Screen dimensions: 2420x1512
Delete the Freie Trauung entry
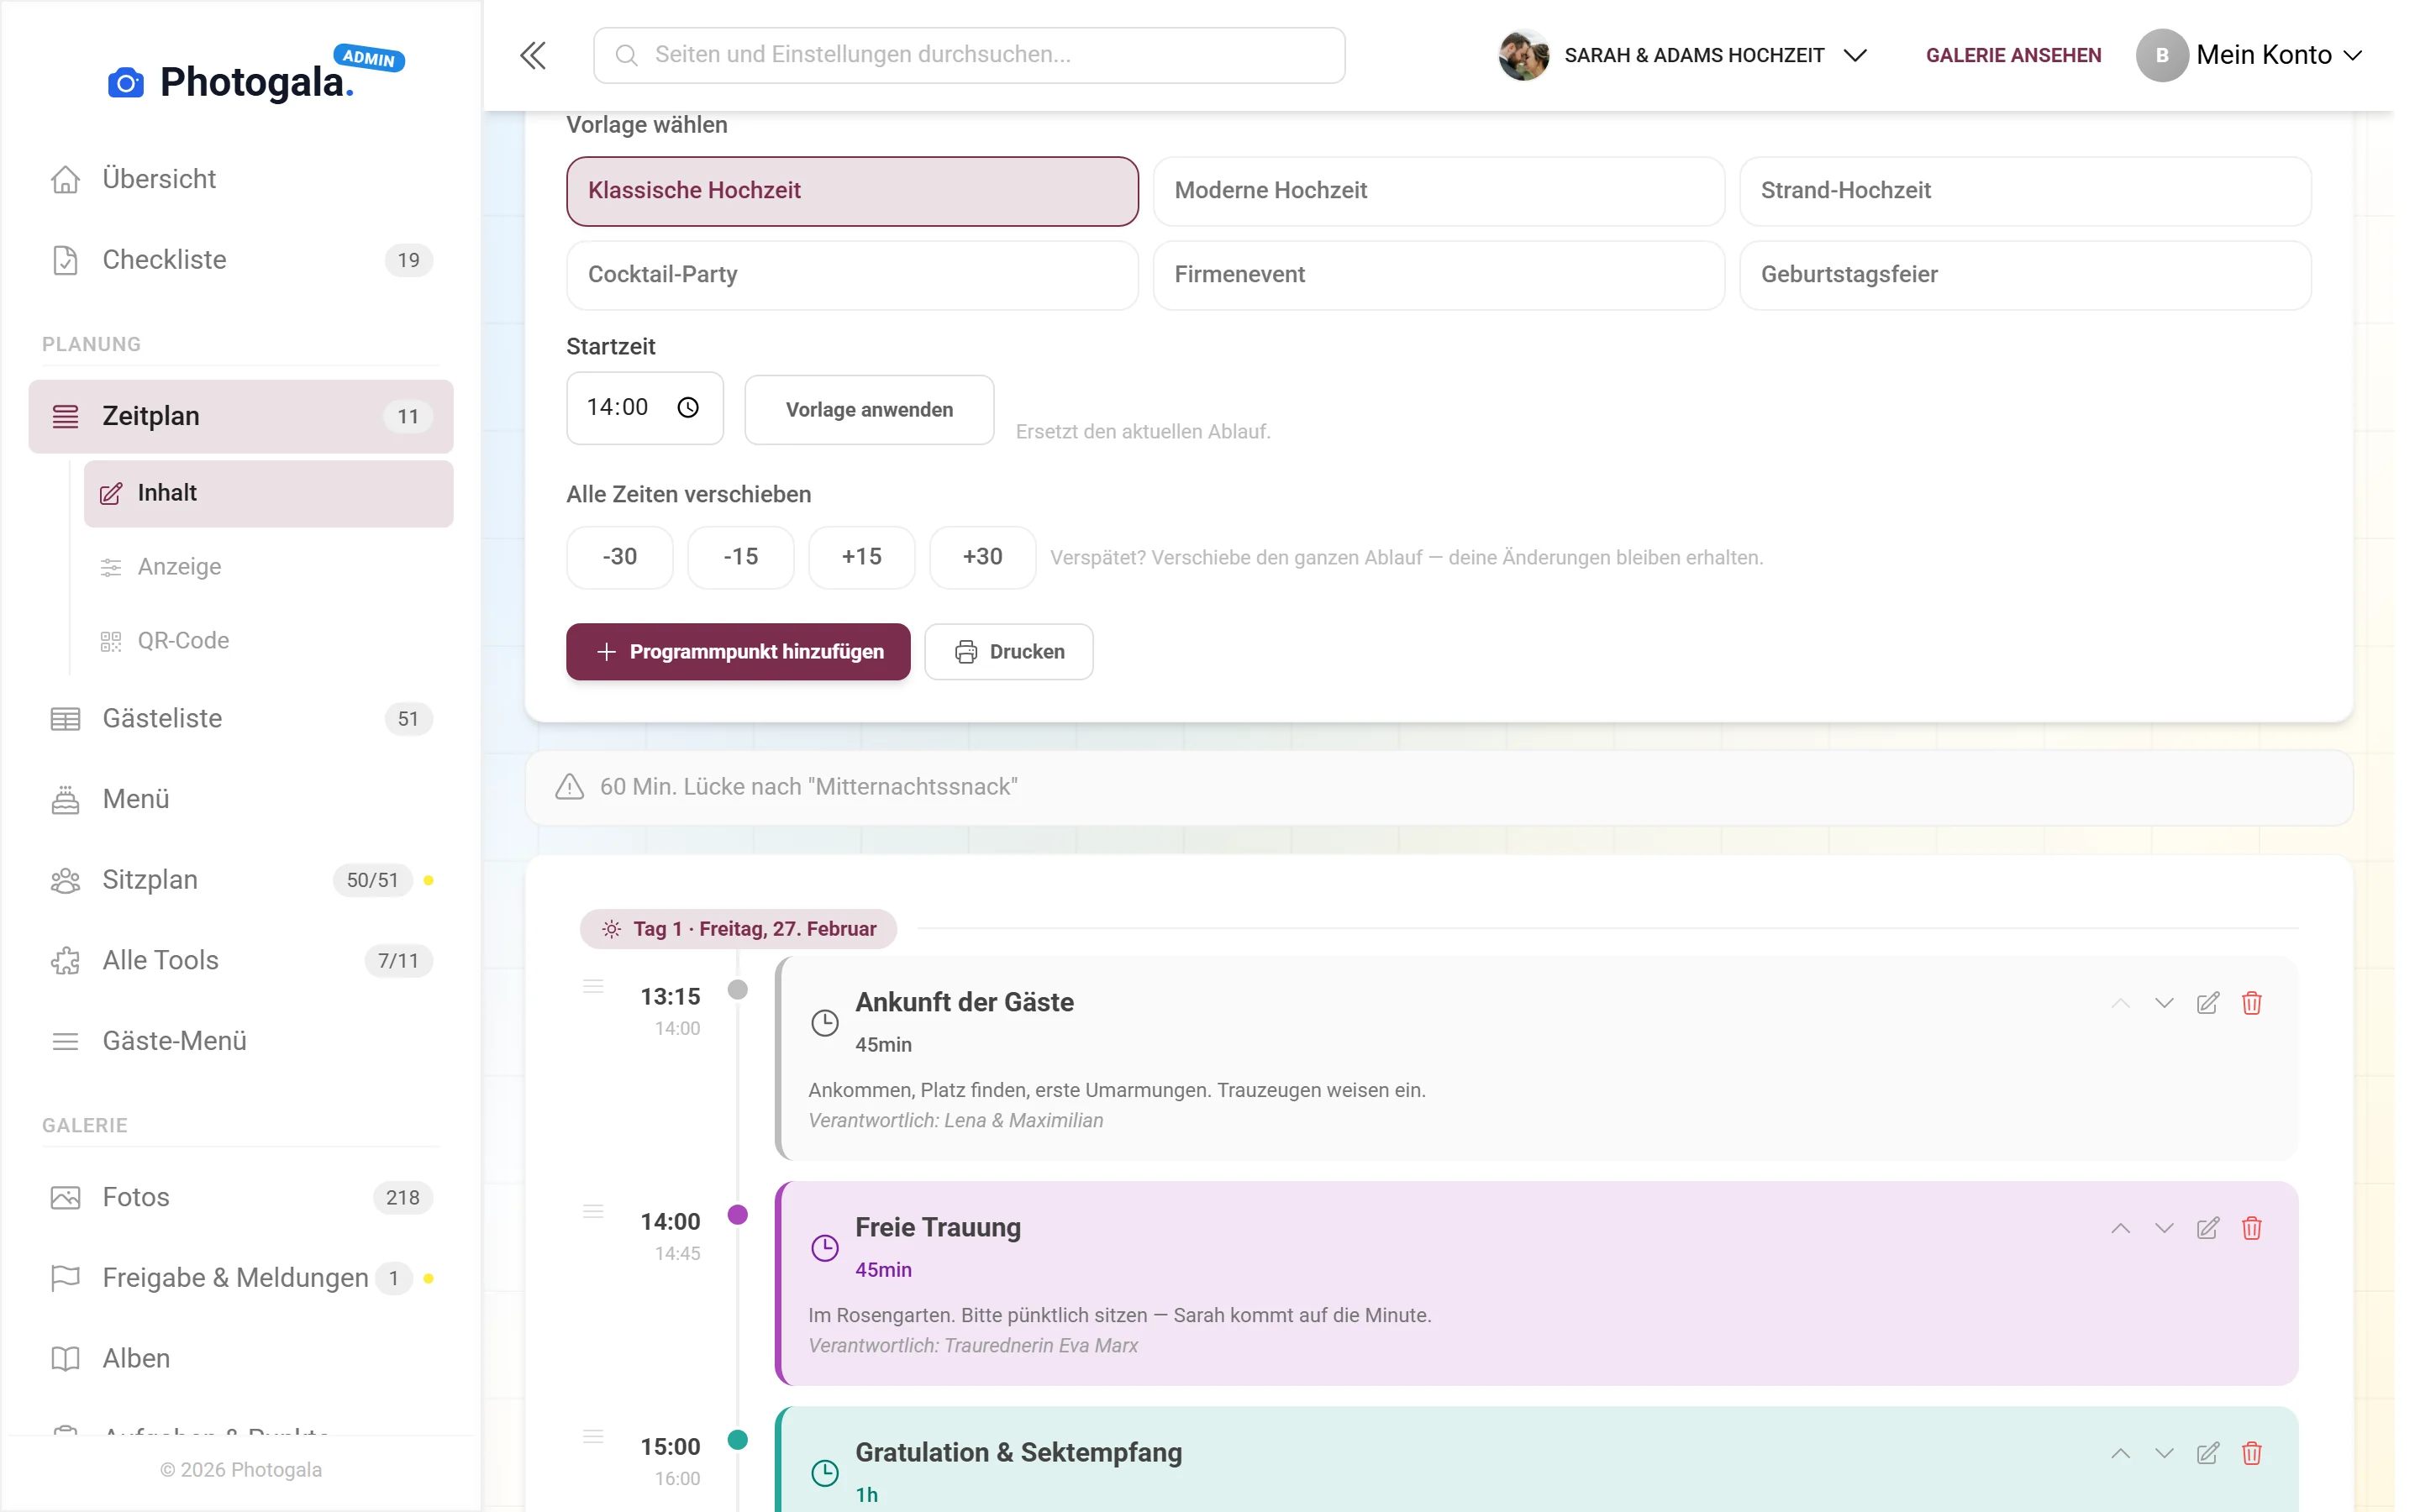click(x=2252, y=1228)
